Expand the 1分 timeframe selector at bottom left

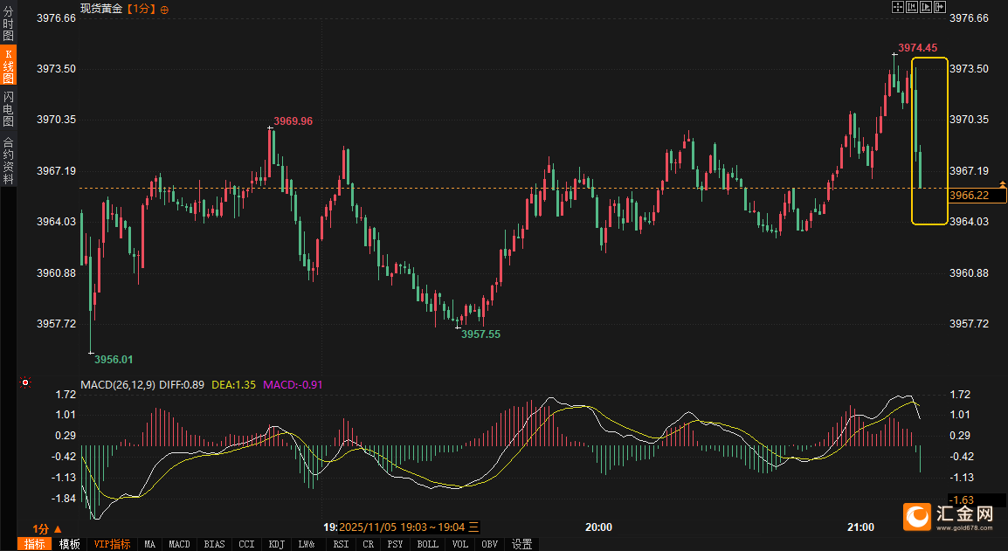[47, 528]
